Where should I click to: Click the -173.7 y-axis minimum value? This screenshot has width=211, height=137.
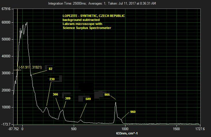pos(6,124)
